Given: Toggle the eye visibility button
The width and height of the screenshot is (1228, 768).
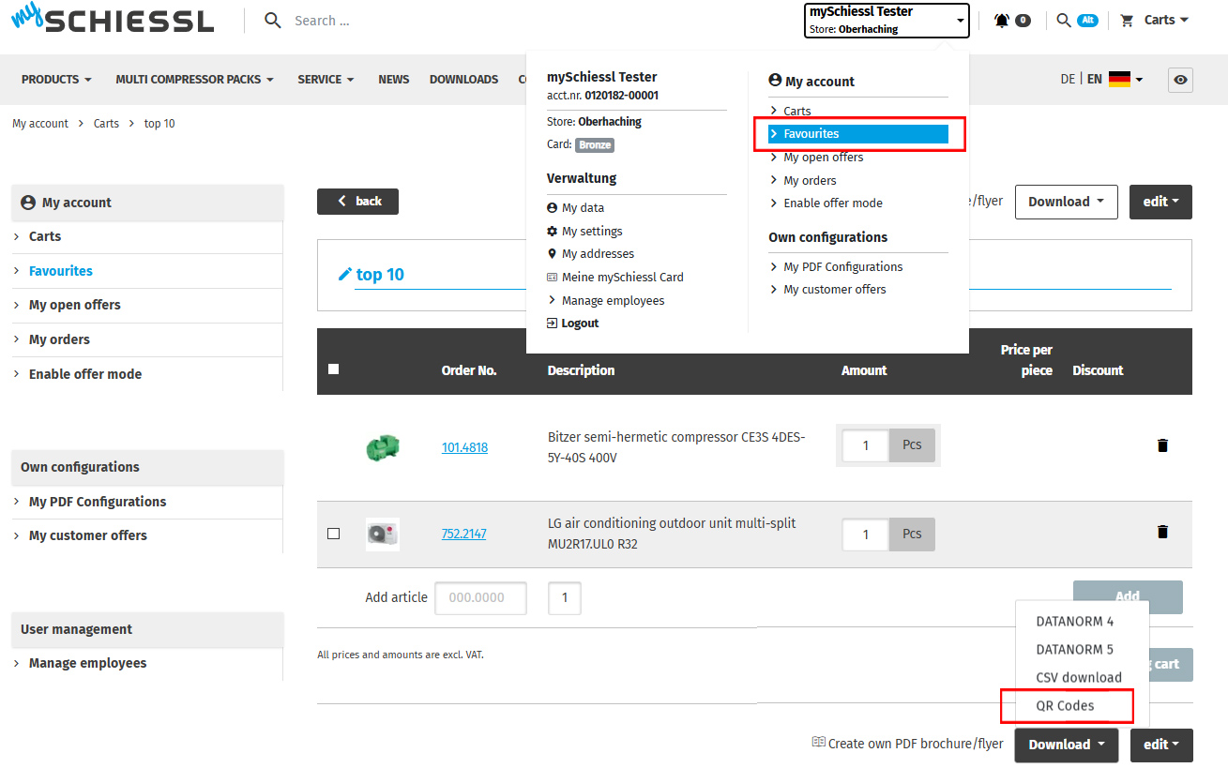Looking at the screenshot, I should click(1180, 80).
